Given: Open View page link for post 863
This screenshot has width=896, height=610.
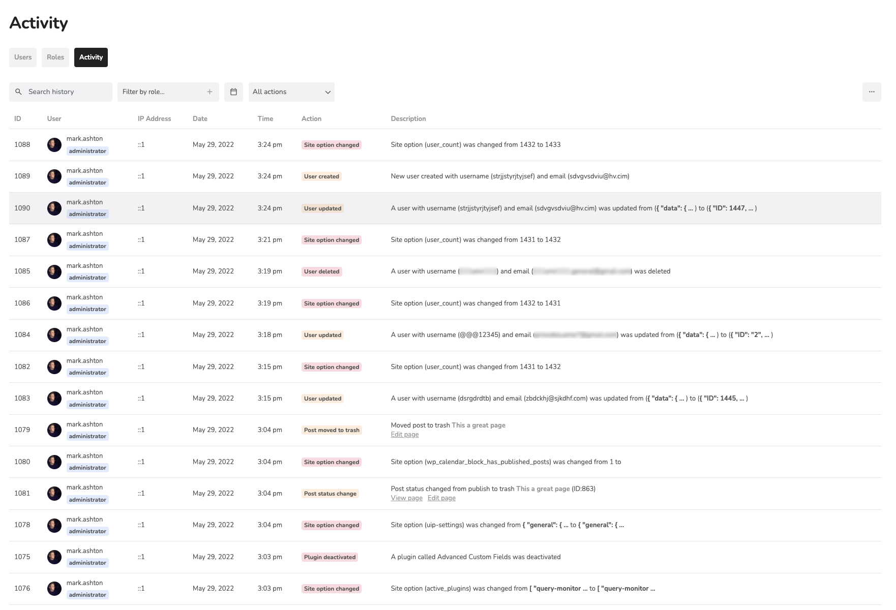Looking at the screenshot, I should pos(406,498).
